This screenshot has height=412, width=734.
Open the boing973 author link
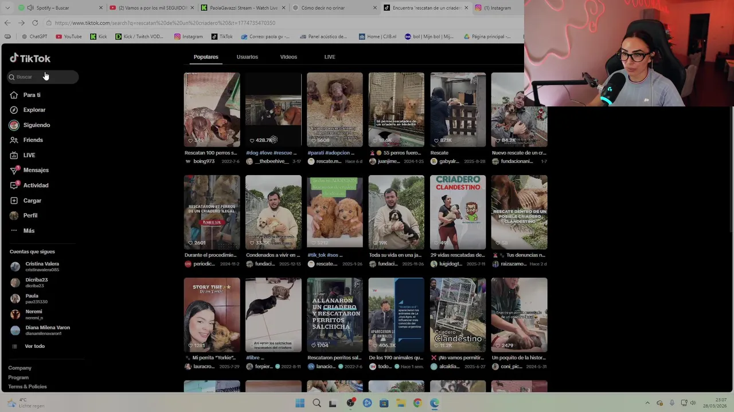(x=204, y=161)
